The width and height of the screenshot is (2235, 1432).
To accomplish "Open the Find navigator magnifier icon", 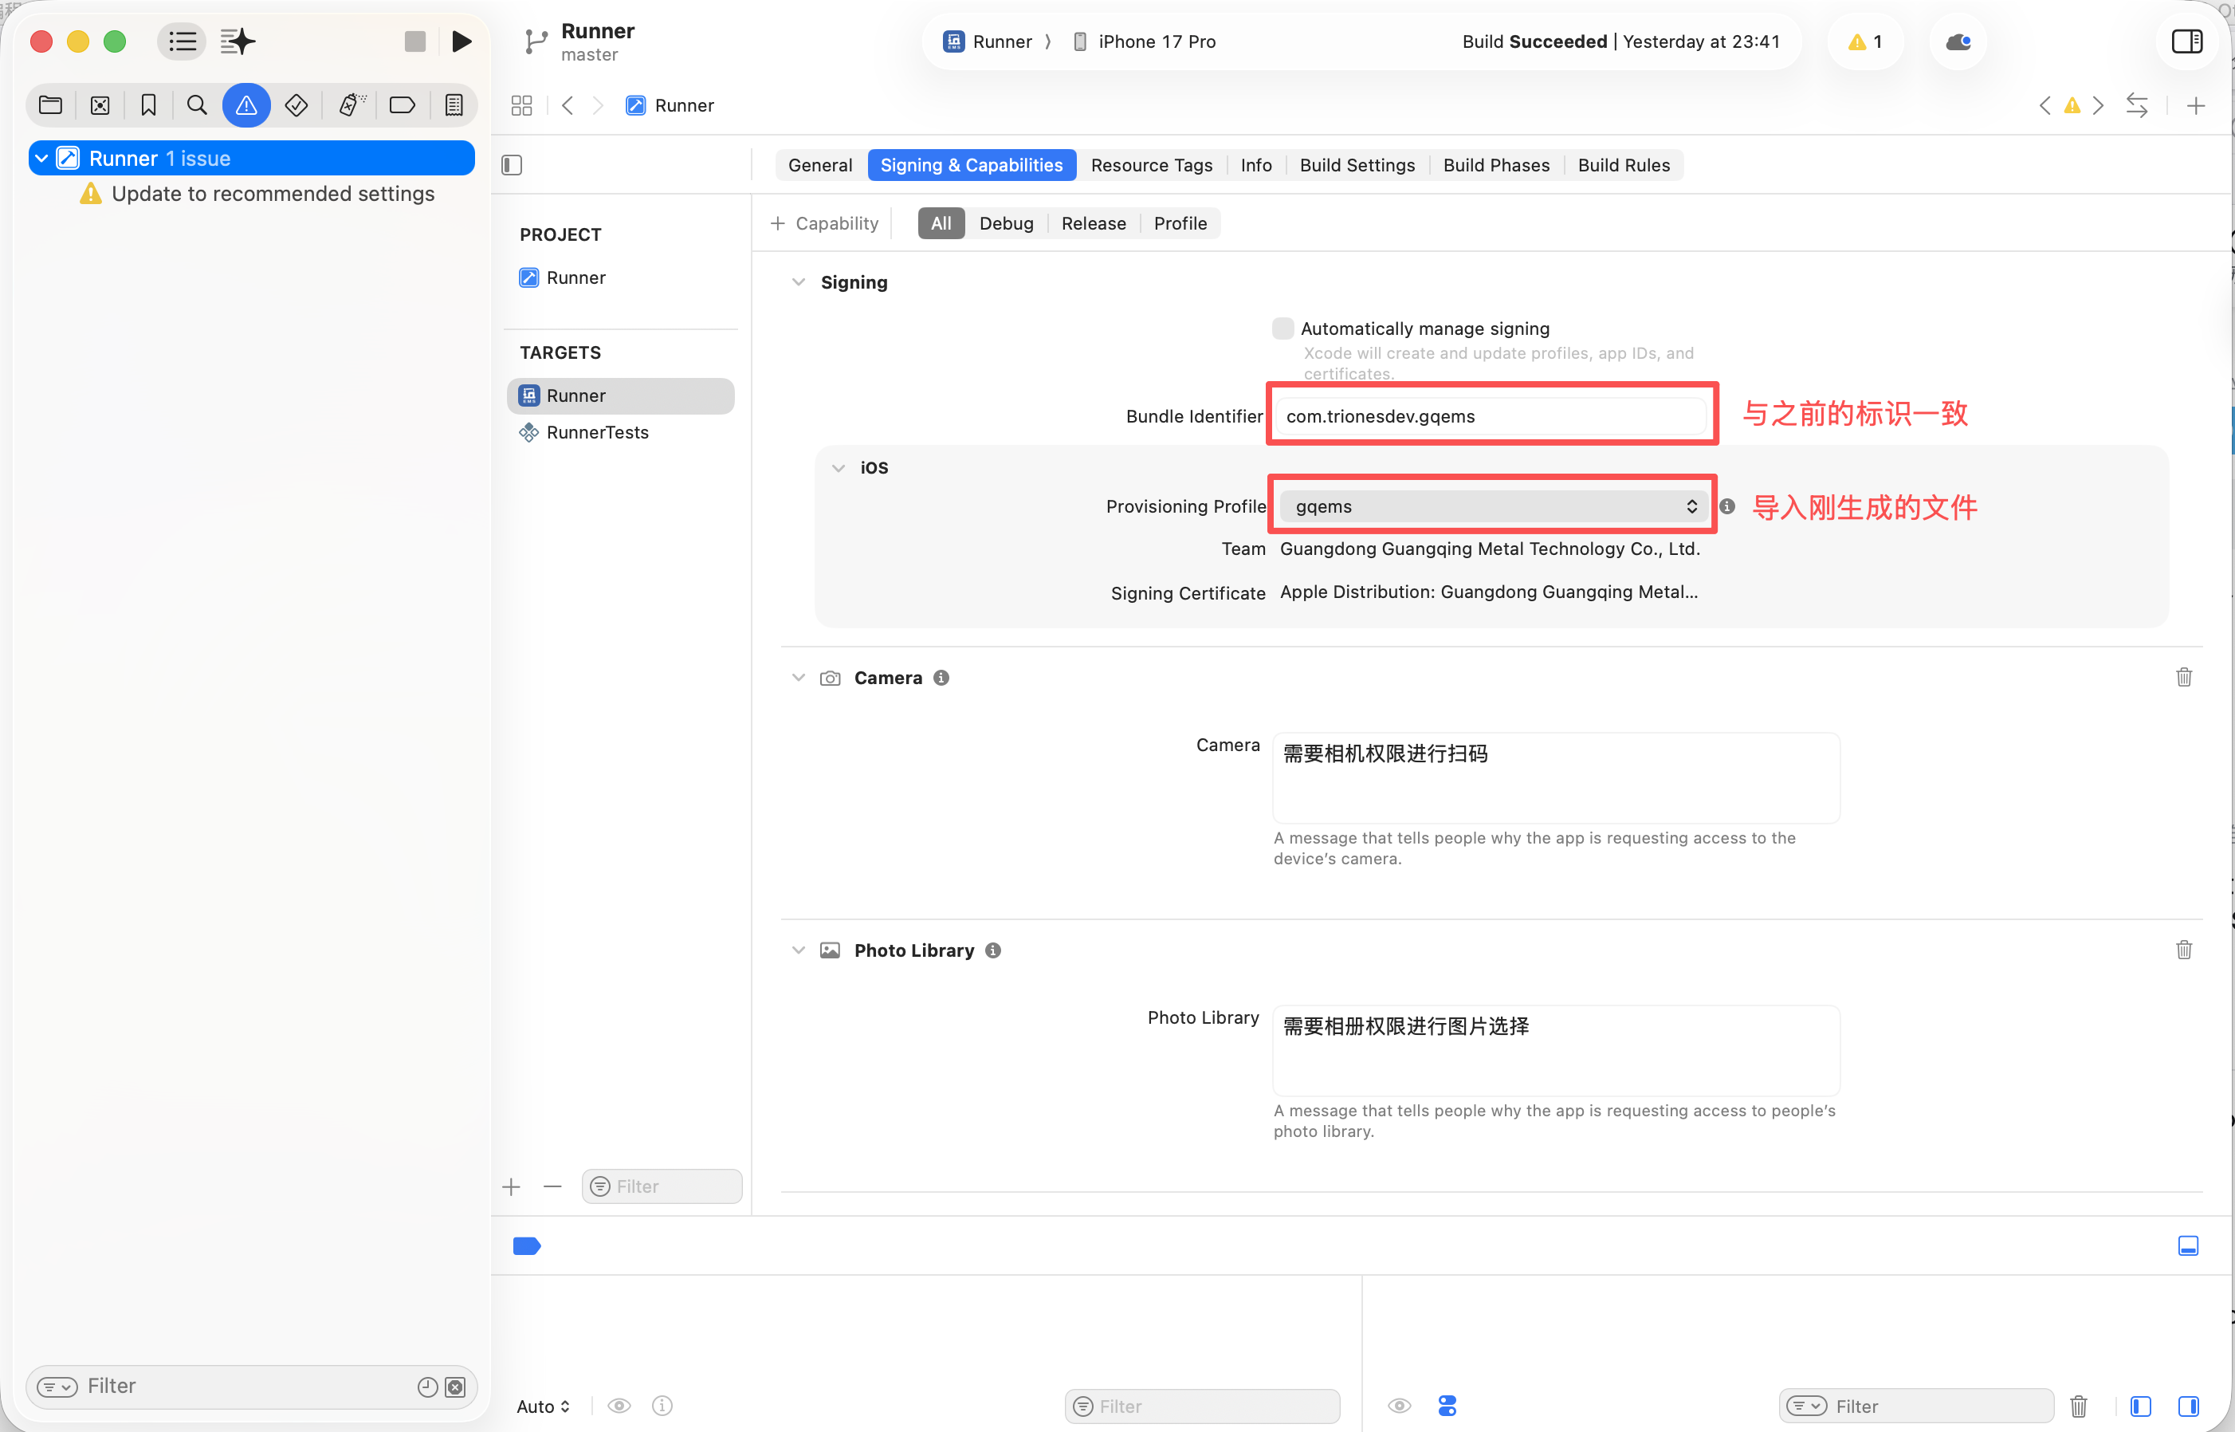I will point(196,105).
